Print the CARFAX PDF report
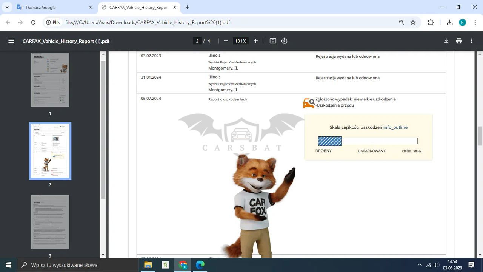This screenshot has width=483, height=272. click(x=459, y=41)
